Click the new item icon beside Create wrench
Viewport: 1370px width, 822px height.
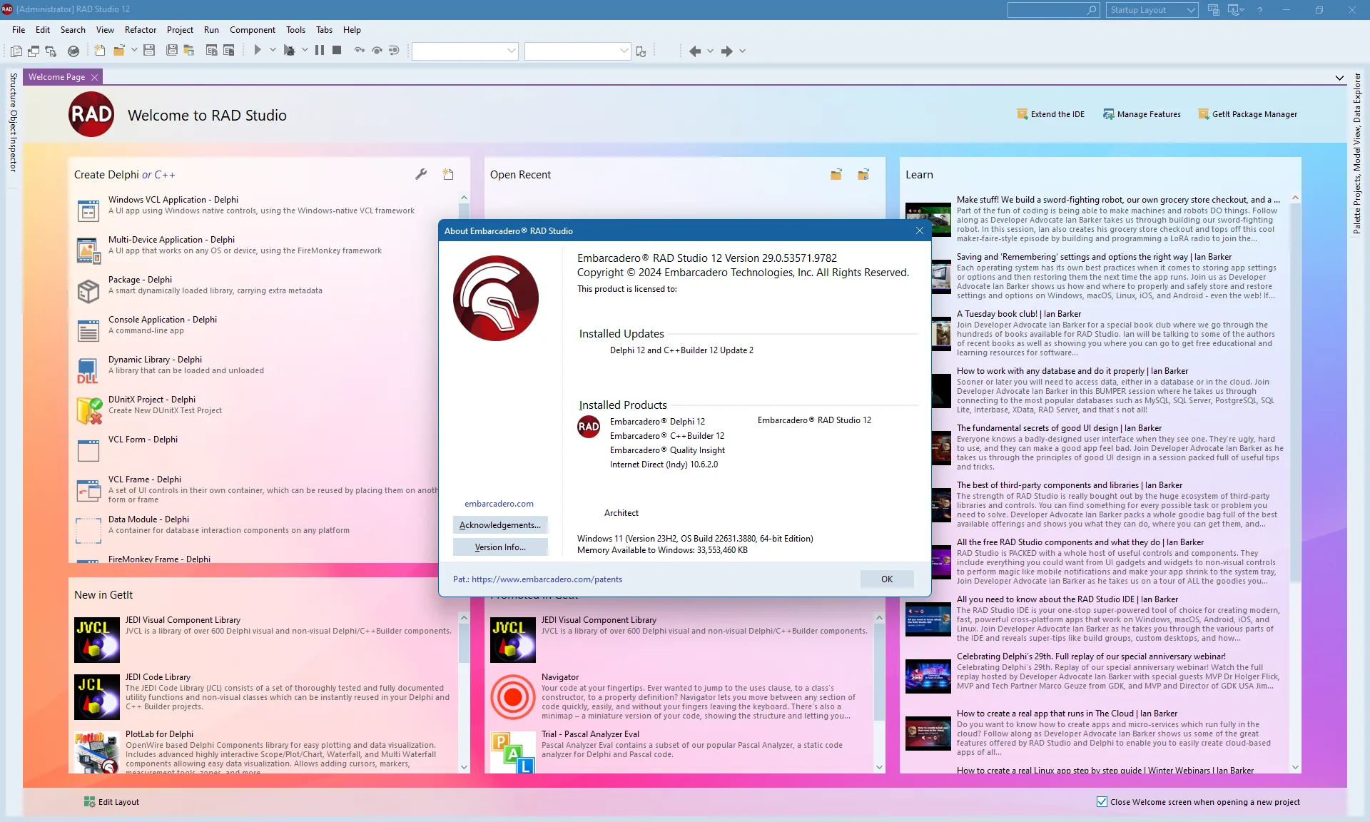448,174
